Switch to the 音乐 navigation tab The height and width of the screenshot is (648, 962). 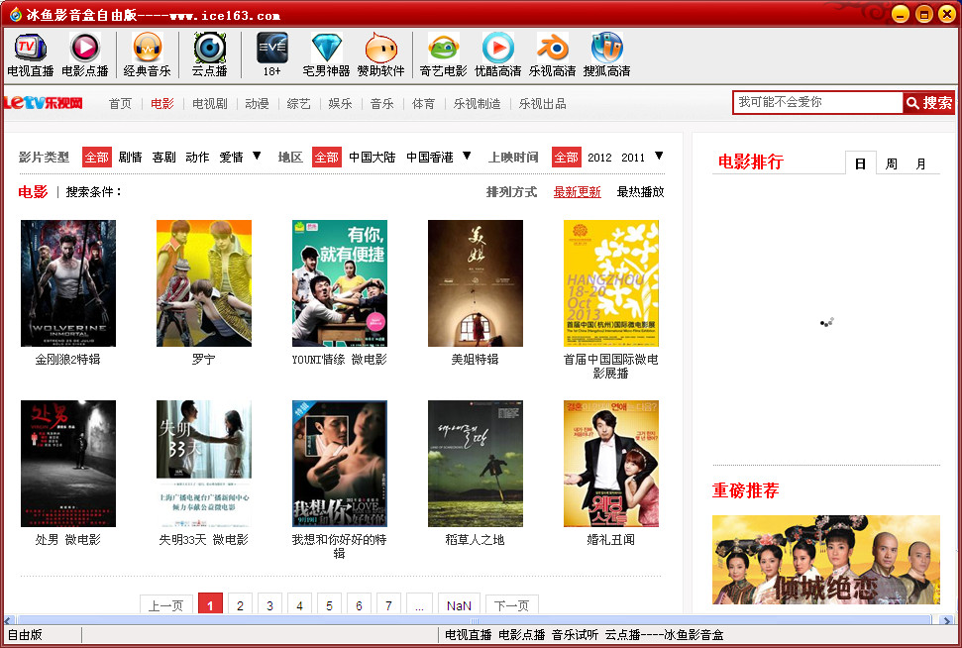(x=382, y=104)
